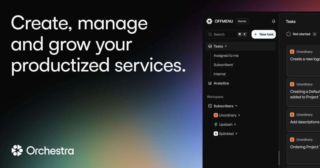Switch to the Internal tasks view

tap(219, 74)
